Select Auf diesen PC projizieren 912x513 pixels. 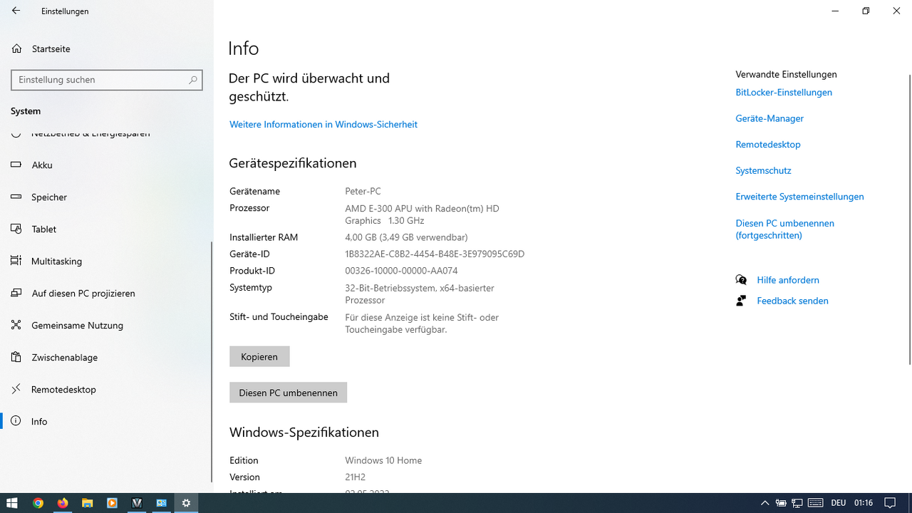(x=105, y=293)
